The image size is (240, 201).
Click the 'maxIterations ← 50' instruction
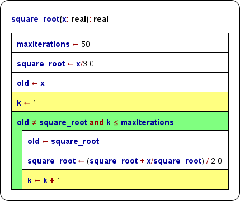point(120,43)
